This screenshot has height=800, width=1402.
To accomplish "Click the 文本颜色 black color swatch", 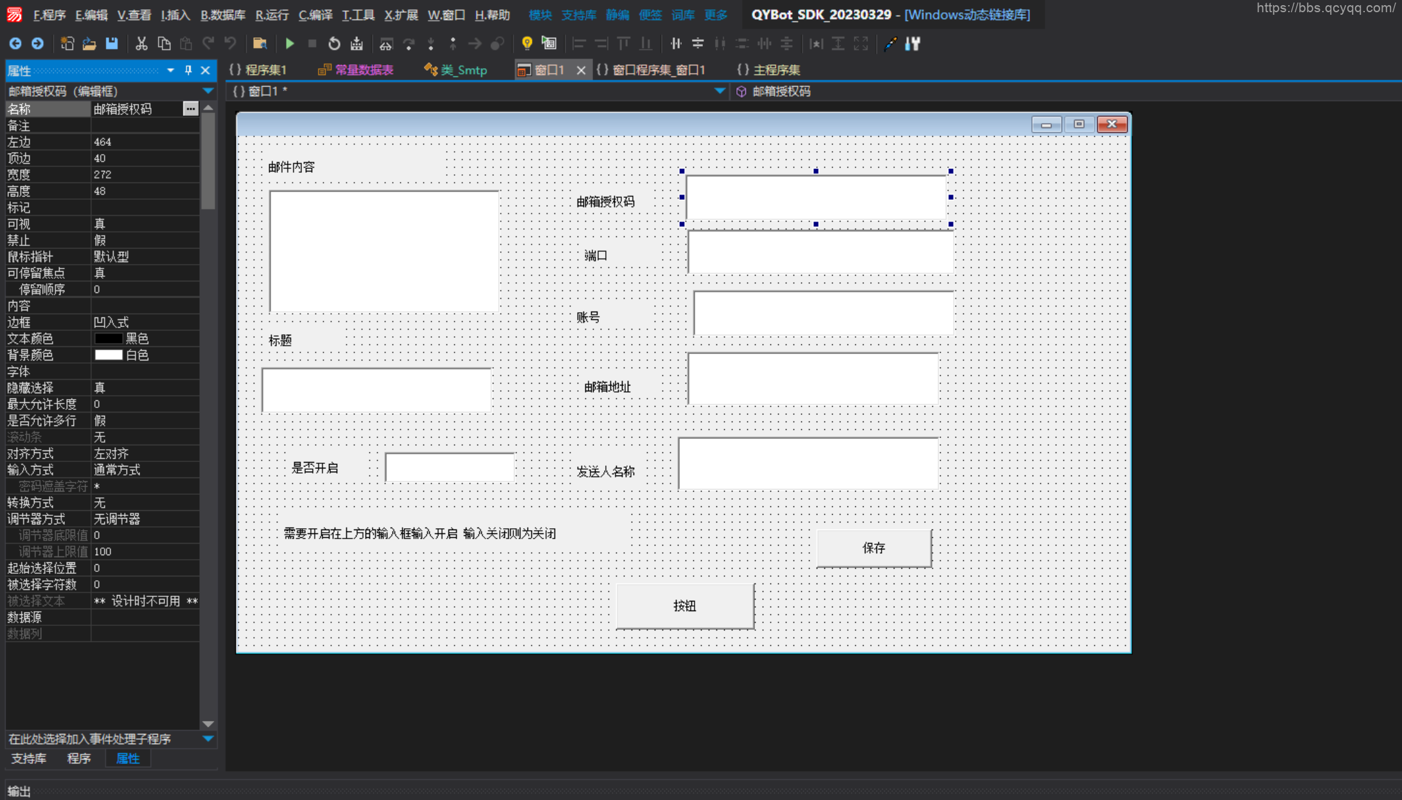I will pos(109,339).
